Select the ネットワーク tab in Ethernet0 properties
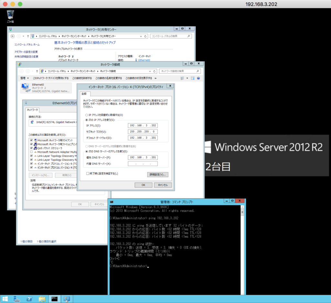This screenshot has height=303, width=331. click(32, 110)
